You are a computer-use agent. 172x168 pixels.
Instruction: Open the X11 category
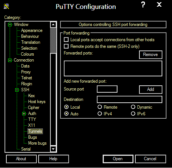pos(32,125)
